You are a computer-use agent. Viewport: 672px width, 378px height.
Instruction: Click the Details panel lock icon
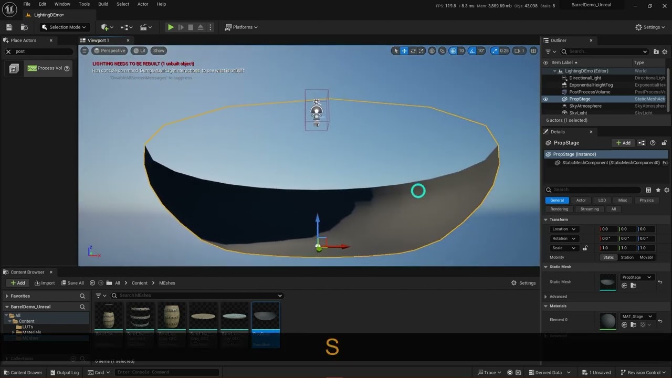tap(664, 143)
